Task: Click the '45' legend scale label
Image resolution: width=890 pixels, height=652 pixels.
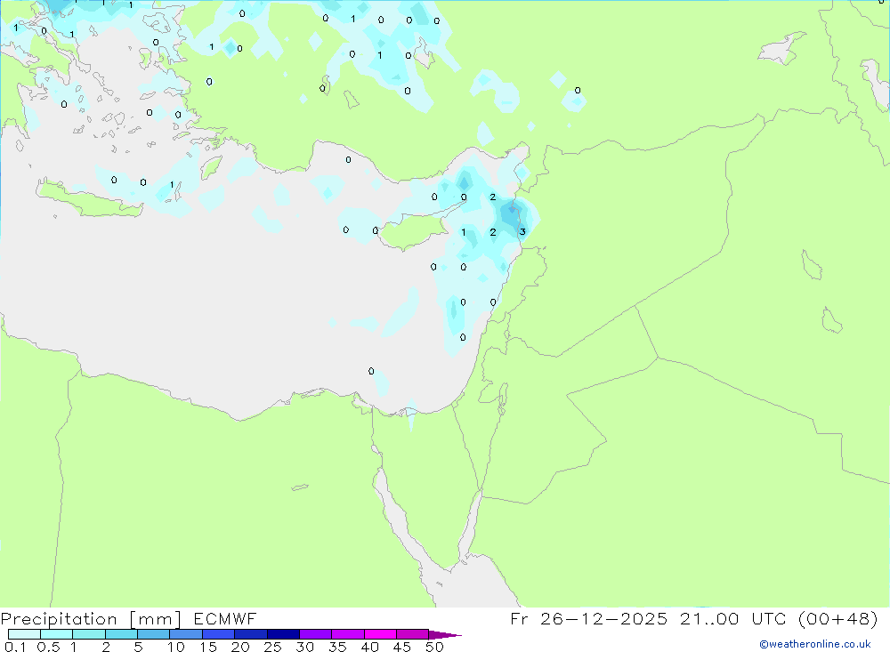Action: [402, 647]
